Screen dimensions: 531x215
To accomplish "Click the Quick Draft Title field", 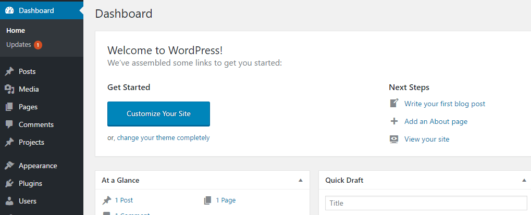I will (426, 203).
